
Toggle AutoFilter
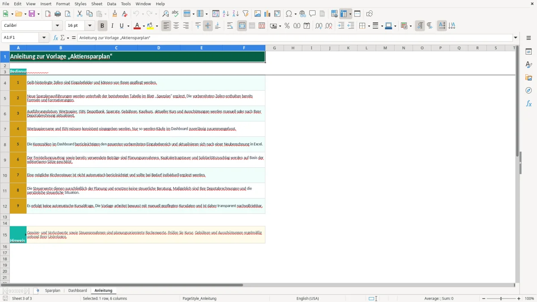click(246, 14)
